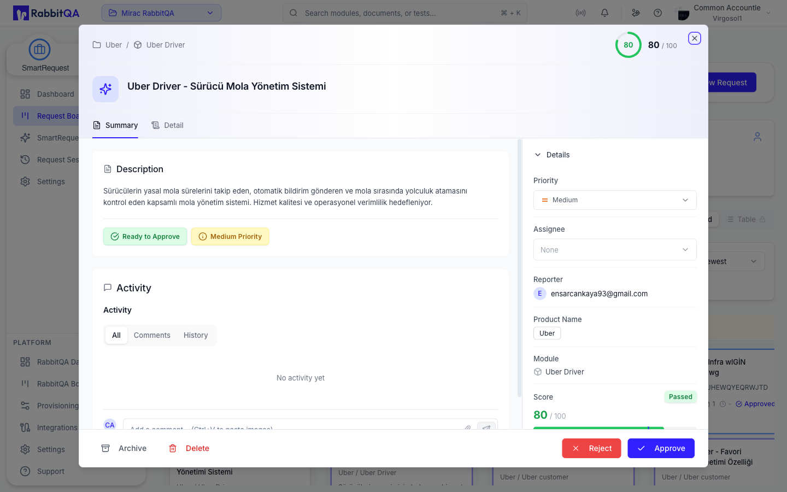Click the circular 80 score gauge

[629, 45]
